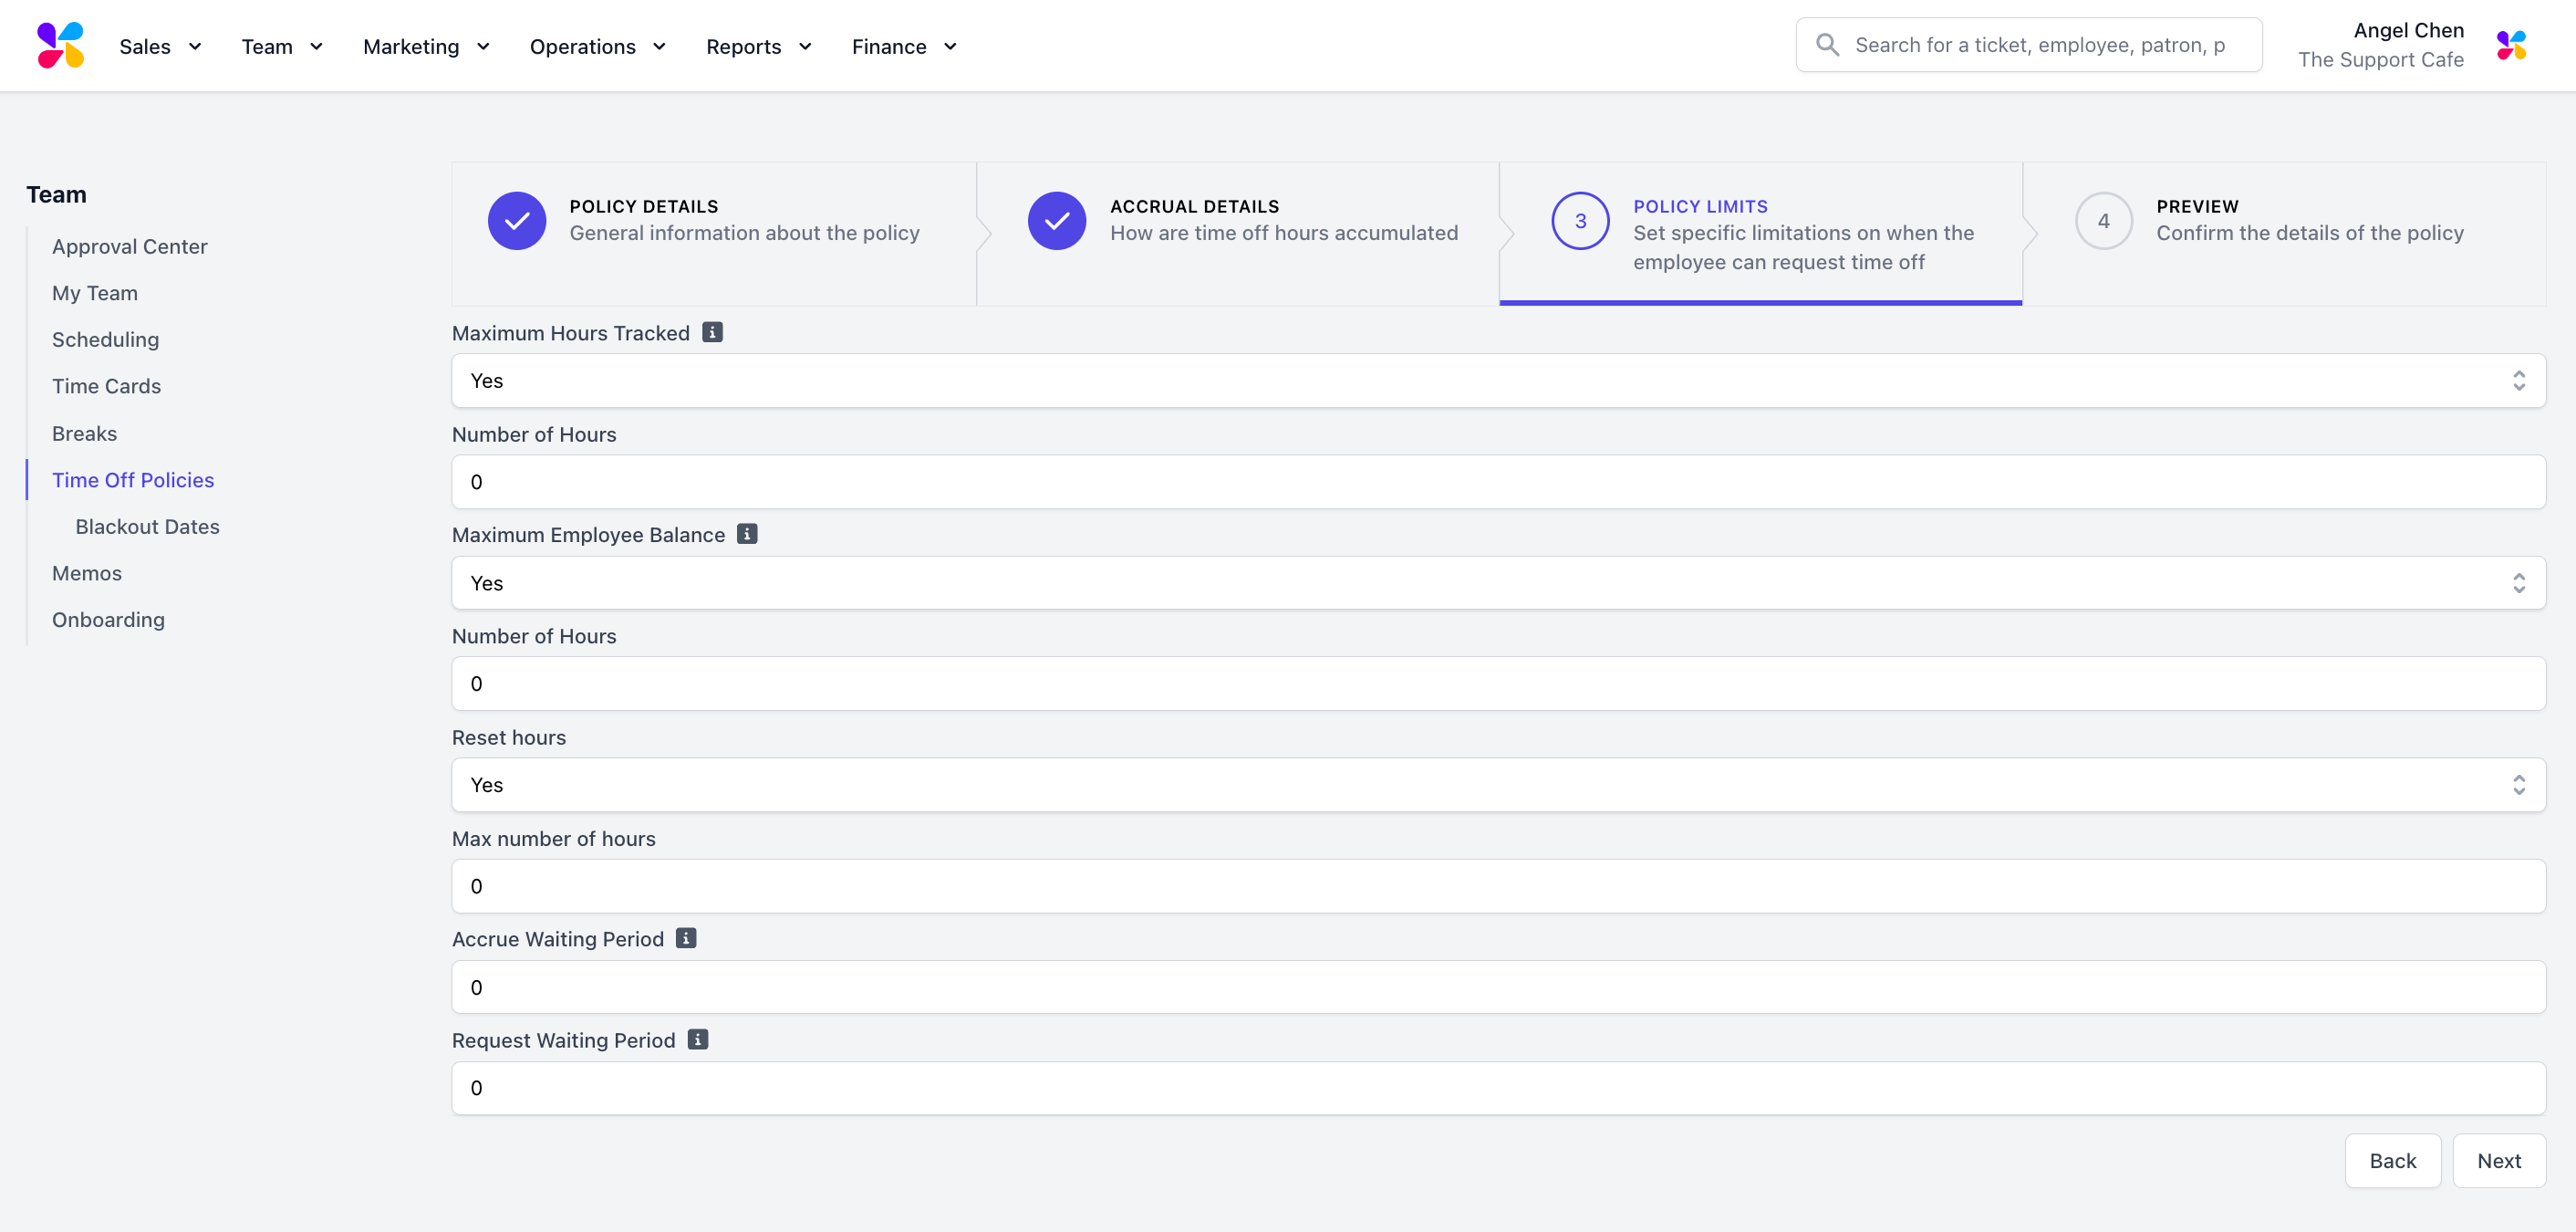Open the Operations menu
2576x1232 pixels.
click(598, 46)
